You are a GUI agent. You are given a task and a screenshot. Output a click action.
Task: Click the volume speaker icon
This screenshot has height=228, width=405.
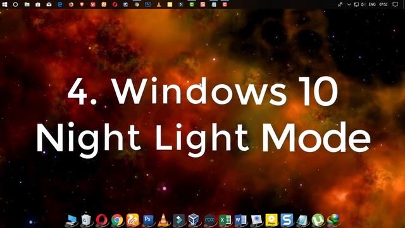coord(363,4)
